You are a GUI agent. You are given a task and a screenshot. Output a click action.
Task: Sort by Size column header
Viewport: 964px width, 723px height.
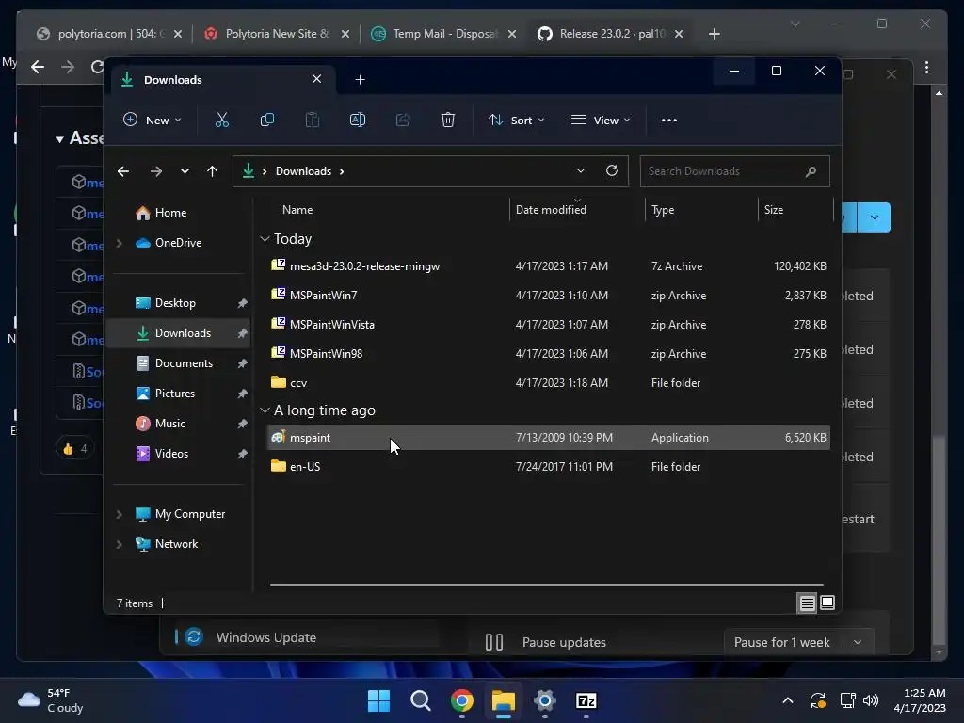point(774,210)
